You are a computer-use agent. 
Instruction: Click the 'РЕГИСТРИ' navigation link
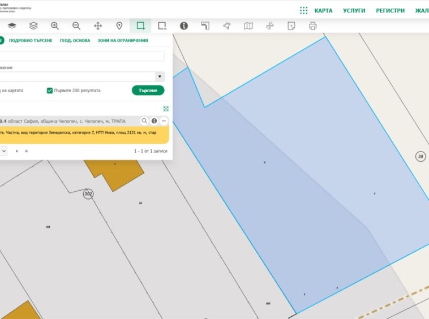pos(390,10)
